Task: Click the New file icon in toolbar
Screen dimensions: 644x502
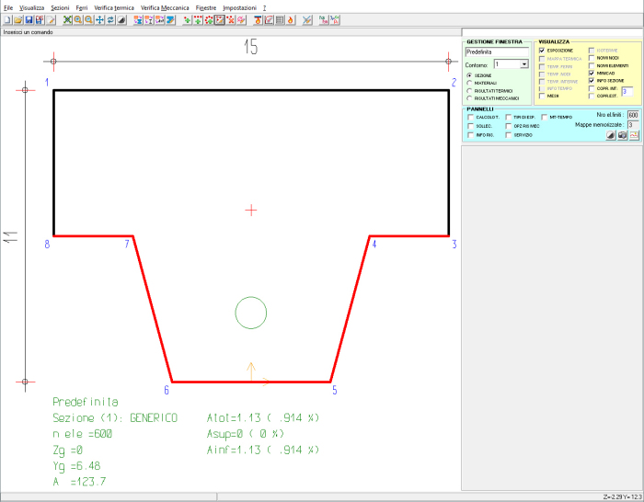Action: (x=6, y=19)
